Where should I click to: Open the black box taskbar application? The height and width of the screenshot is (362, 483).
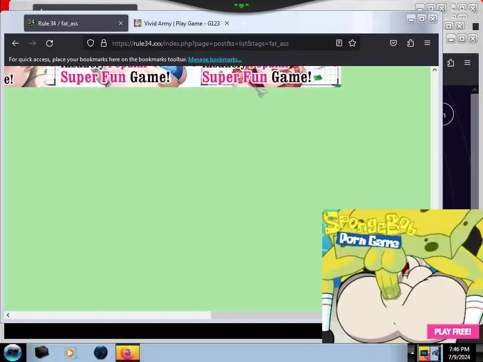click(x=42, y=353)
